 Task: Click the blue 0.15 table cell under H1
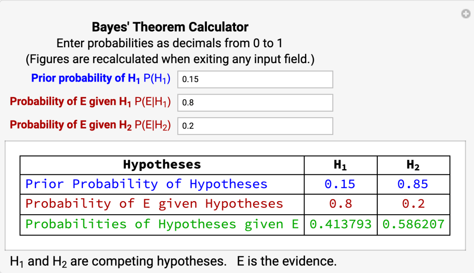[340, 184]
